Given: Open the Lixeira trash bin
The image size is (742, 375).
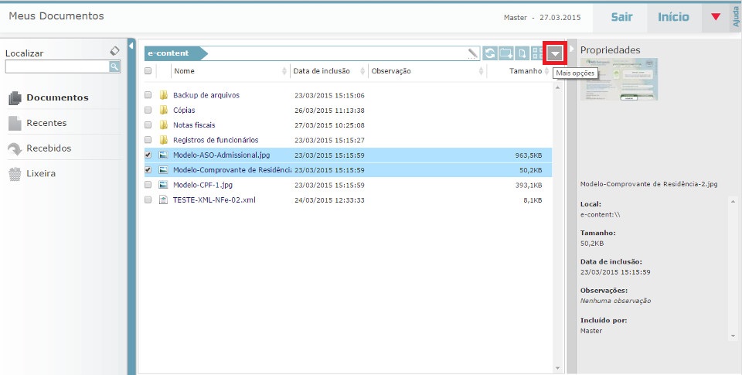Looking at the screenshot, I should pyautogui.click(x=40, y=174).
